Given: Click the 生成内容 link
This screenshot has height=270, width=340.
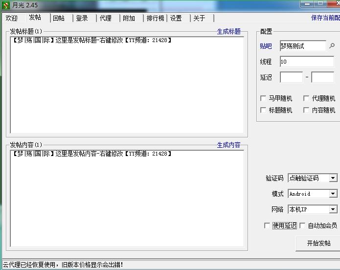Looking at the screenshot, I should [229, 145].
